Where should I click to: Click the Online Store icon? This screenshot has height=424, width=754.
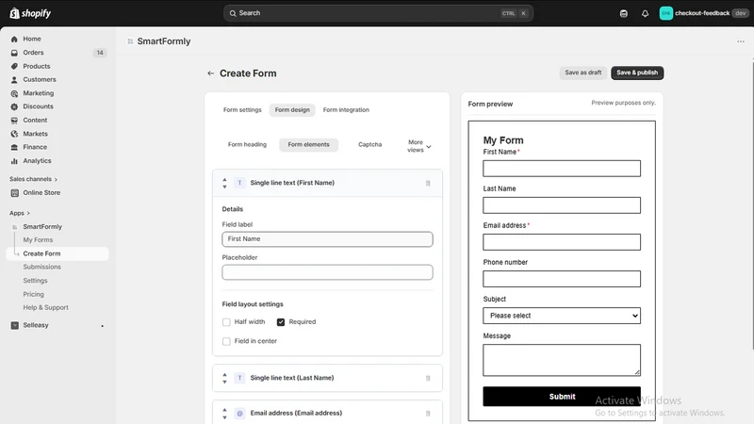point(14,193)
